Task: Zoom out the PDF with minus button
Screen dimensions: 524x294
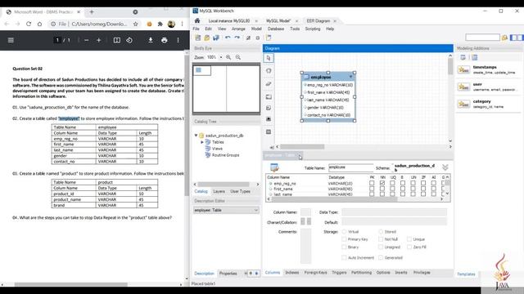Action: [x=87, y=40]
